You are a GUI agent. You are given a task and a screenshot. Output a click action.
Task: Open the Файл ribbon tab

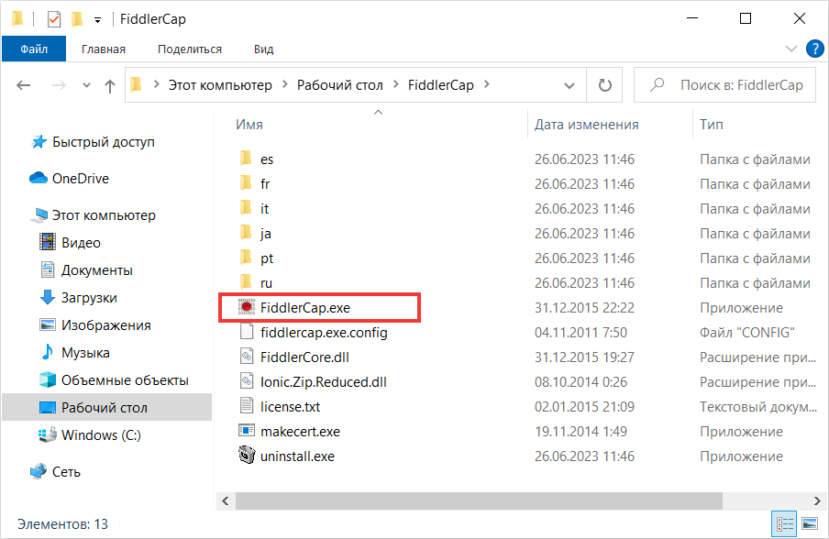tap(34, 49)
